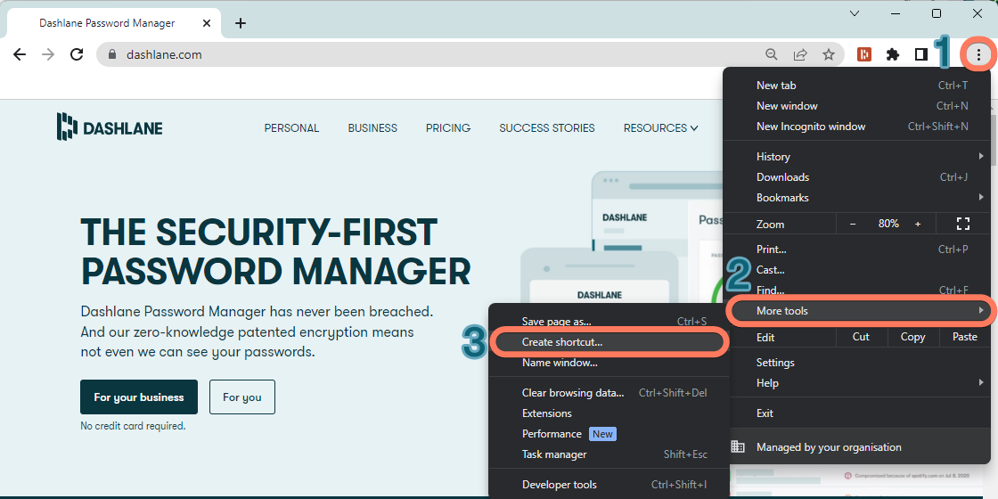This screenshot has width=998, height=499.
Task: Click Paste in the Edit row
Action: [x=964, y=337]
